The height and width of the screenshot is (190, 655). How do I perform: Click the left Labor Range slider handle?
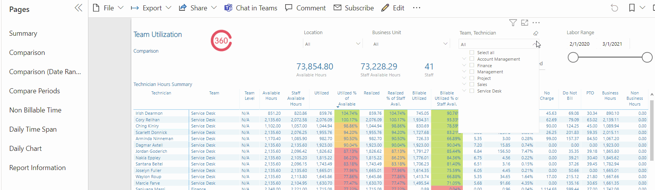pos(573,58)
